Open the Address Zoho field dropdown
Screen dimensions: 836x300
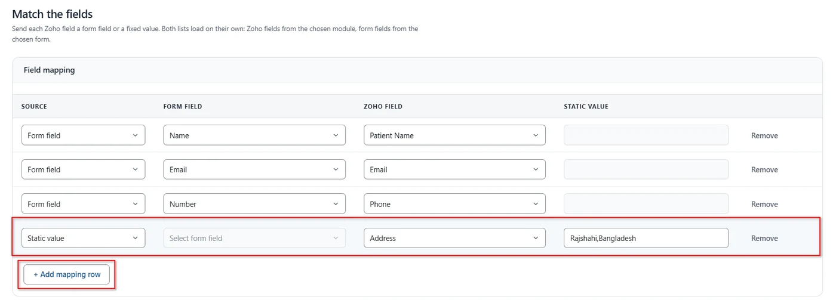(454, 238)
